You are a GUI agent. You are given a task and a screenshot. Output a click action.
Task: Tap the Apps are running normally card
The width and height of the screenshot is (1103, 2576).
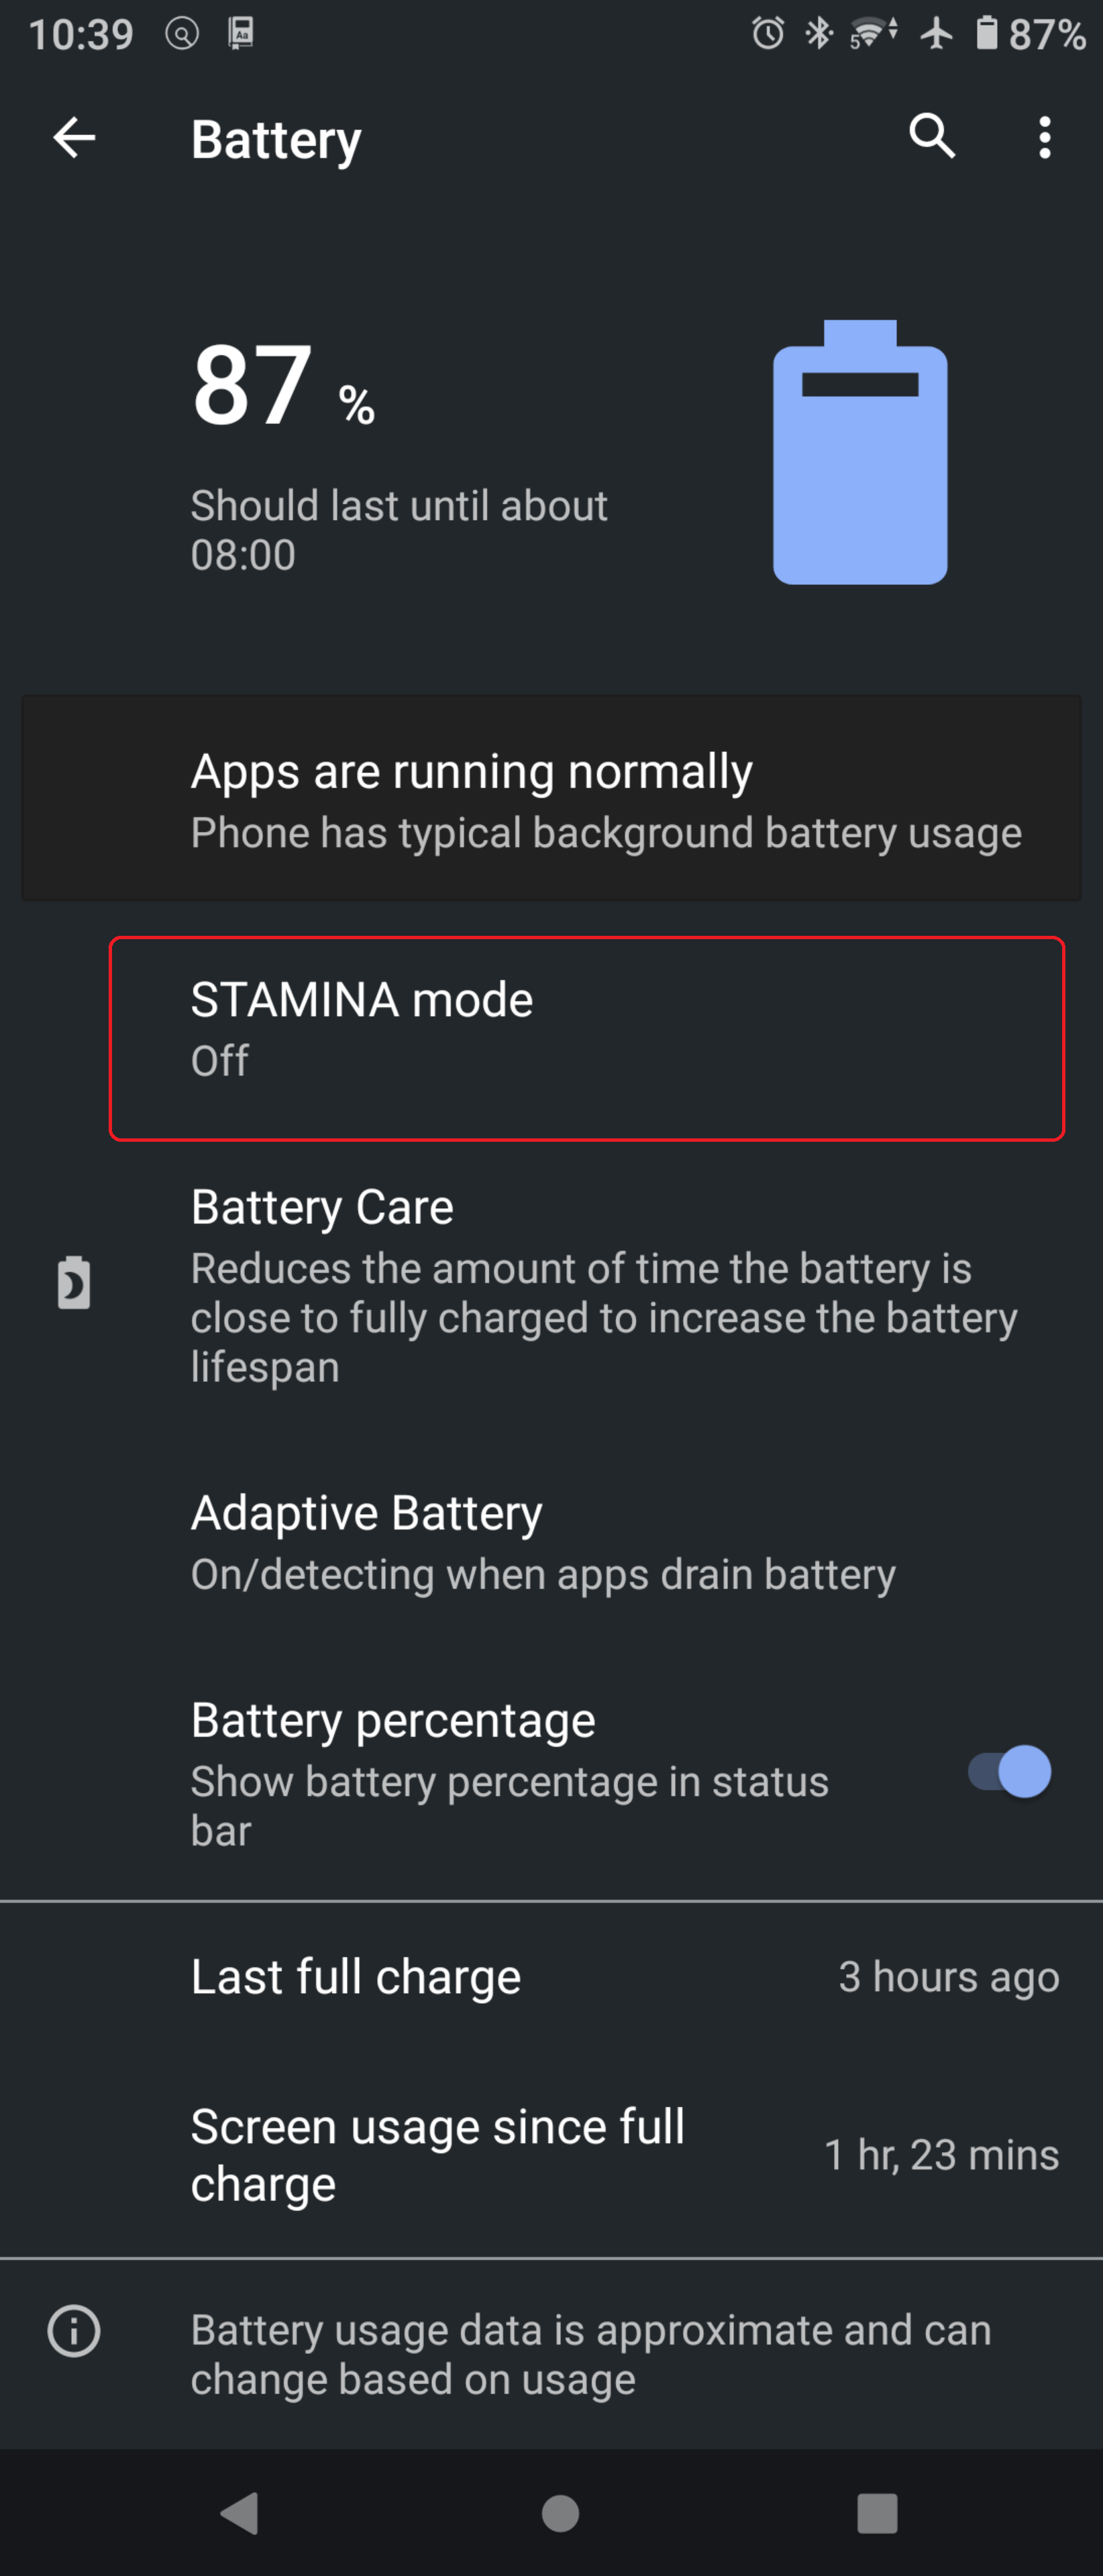[x=551, y=798]
